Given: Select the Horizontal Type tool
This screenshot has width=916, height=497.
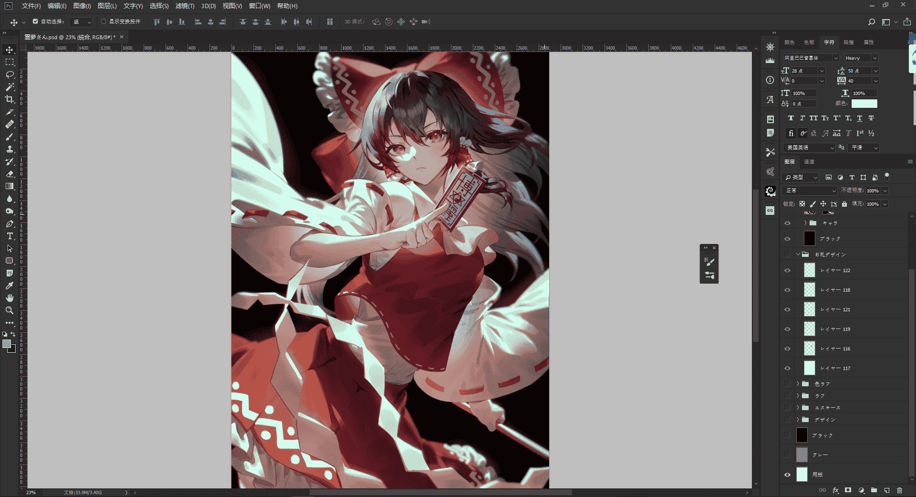Looking at the screenshot, I should (x=10, y=236).
